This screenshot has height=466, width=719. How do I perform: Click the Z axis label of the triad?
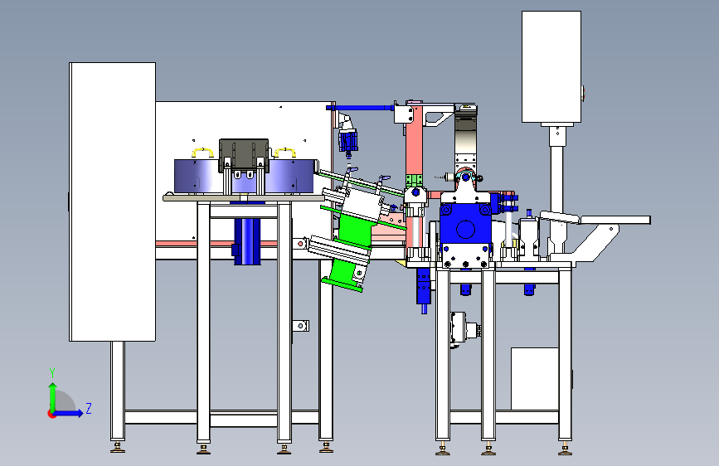(89, 408)
